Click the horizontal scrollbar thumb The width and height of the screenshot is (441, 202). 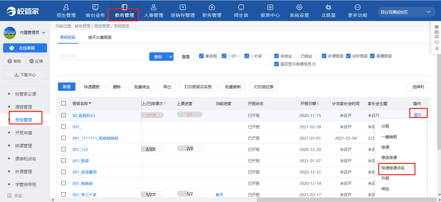(346, 200)
